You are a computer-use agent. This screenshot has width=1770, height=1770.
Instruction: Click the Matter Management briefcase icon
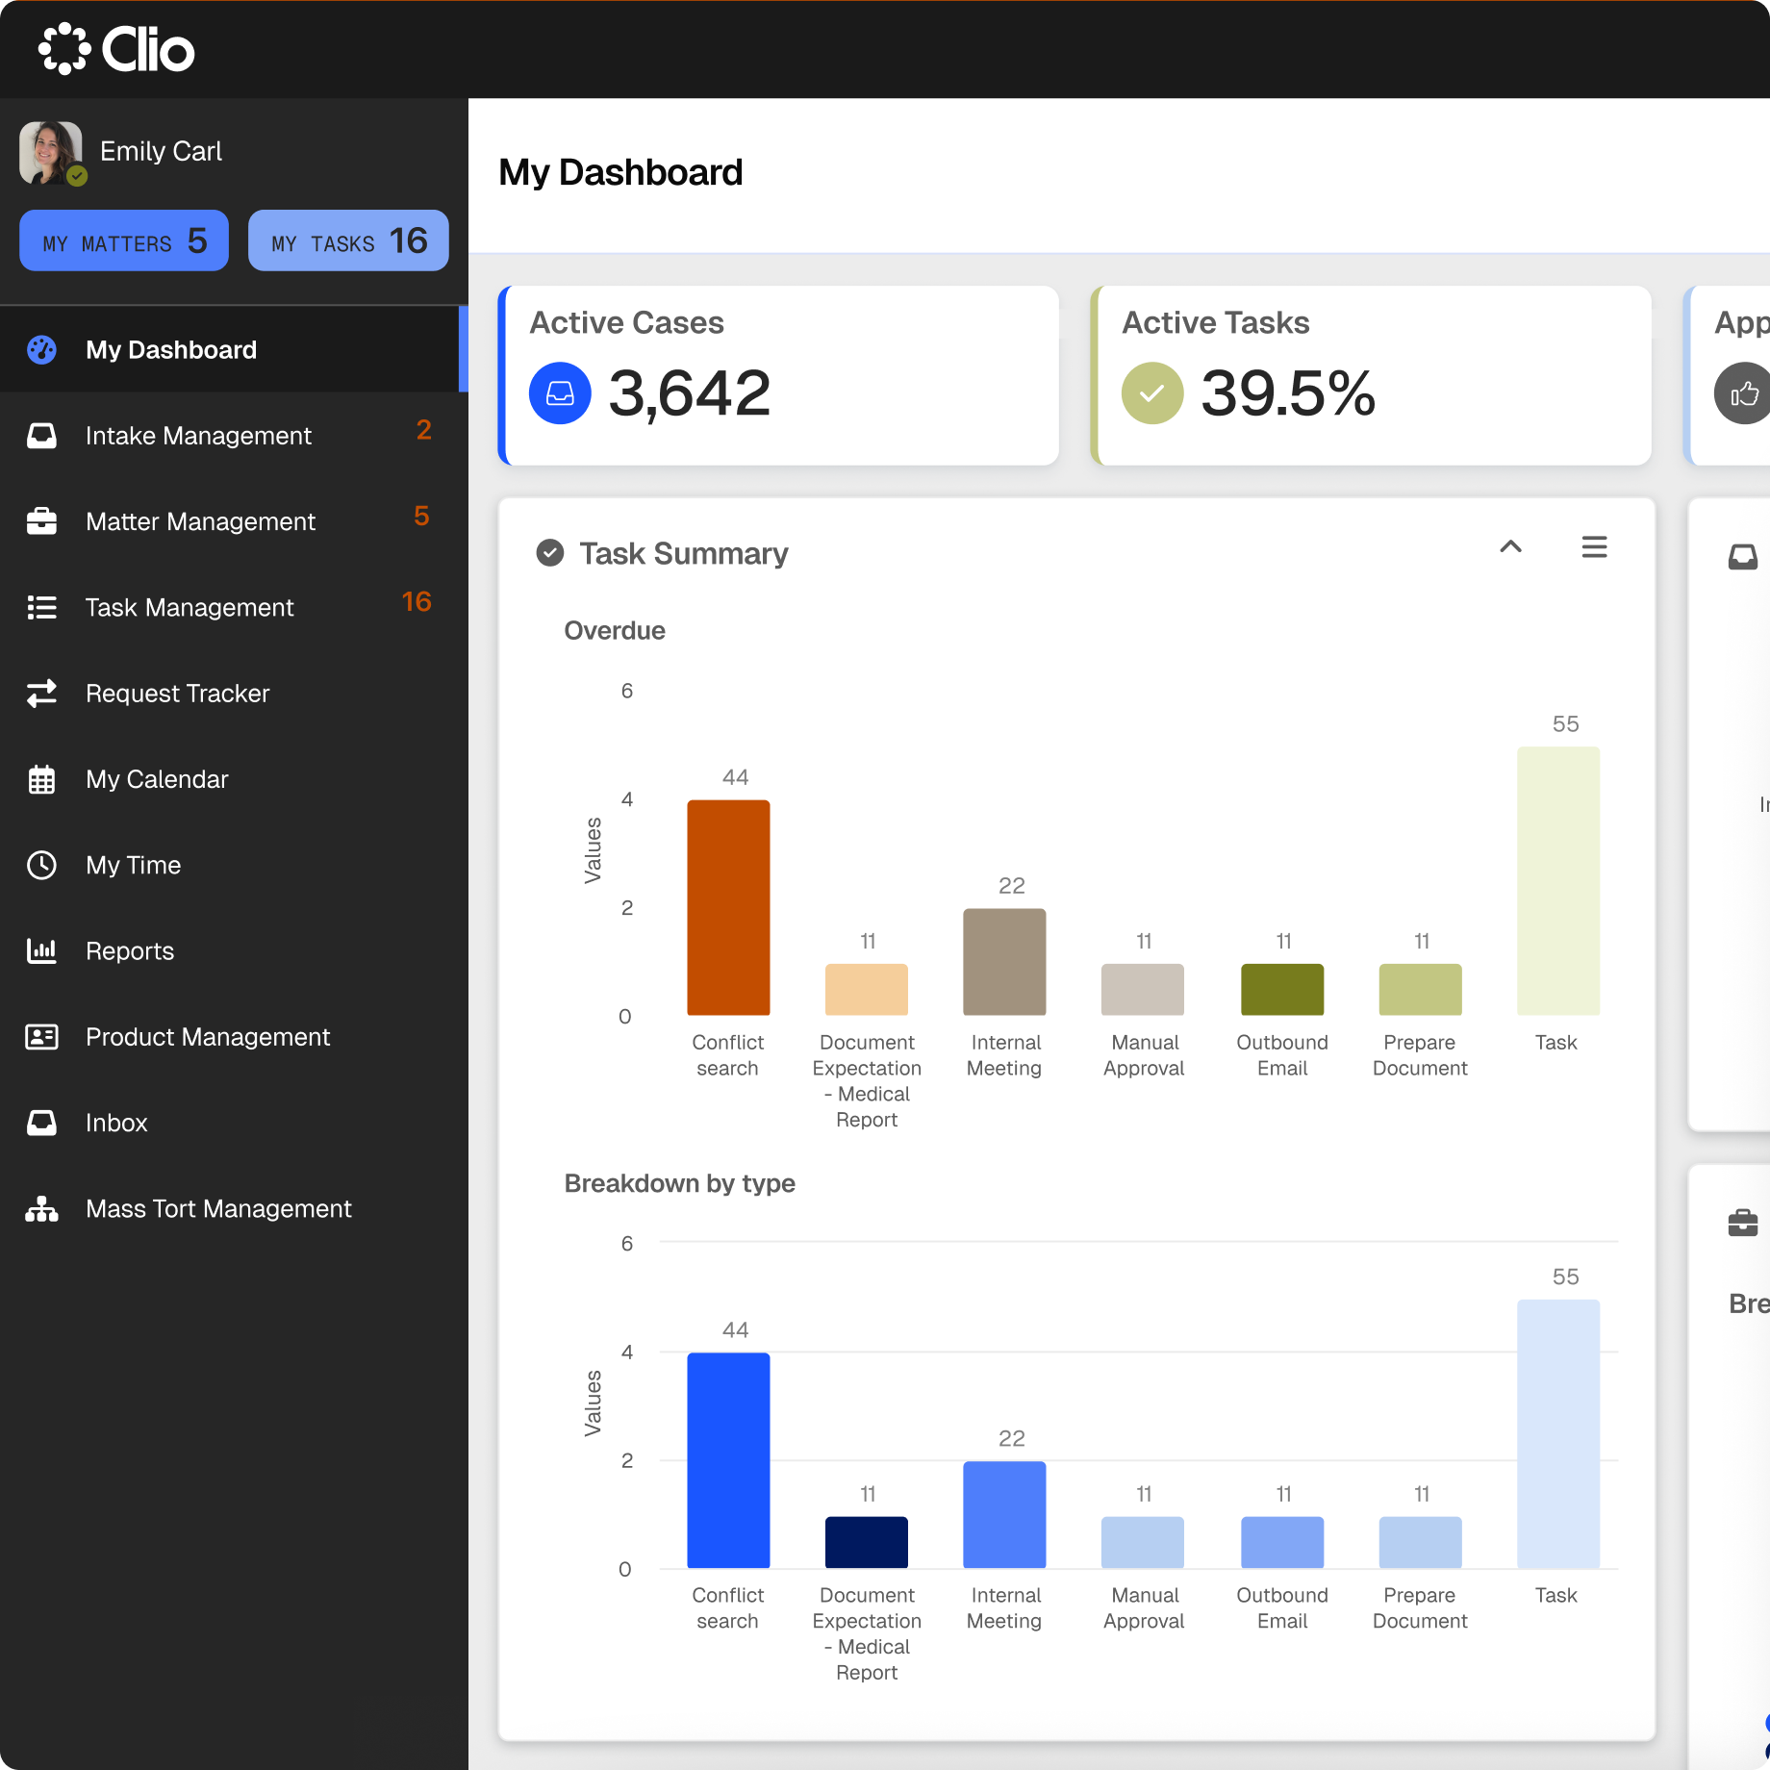tap(41, 521)
